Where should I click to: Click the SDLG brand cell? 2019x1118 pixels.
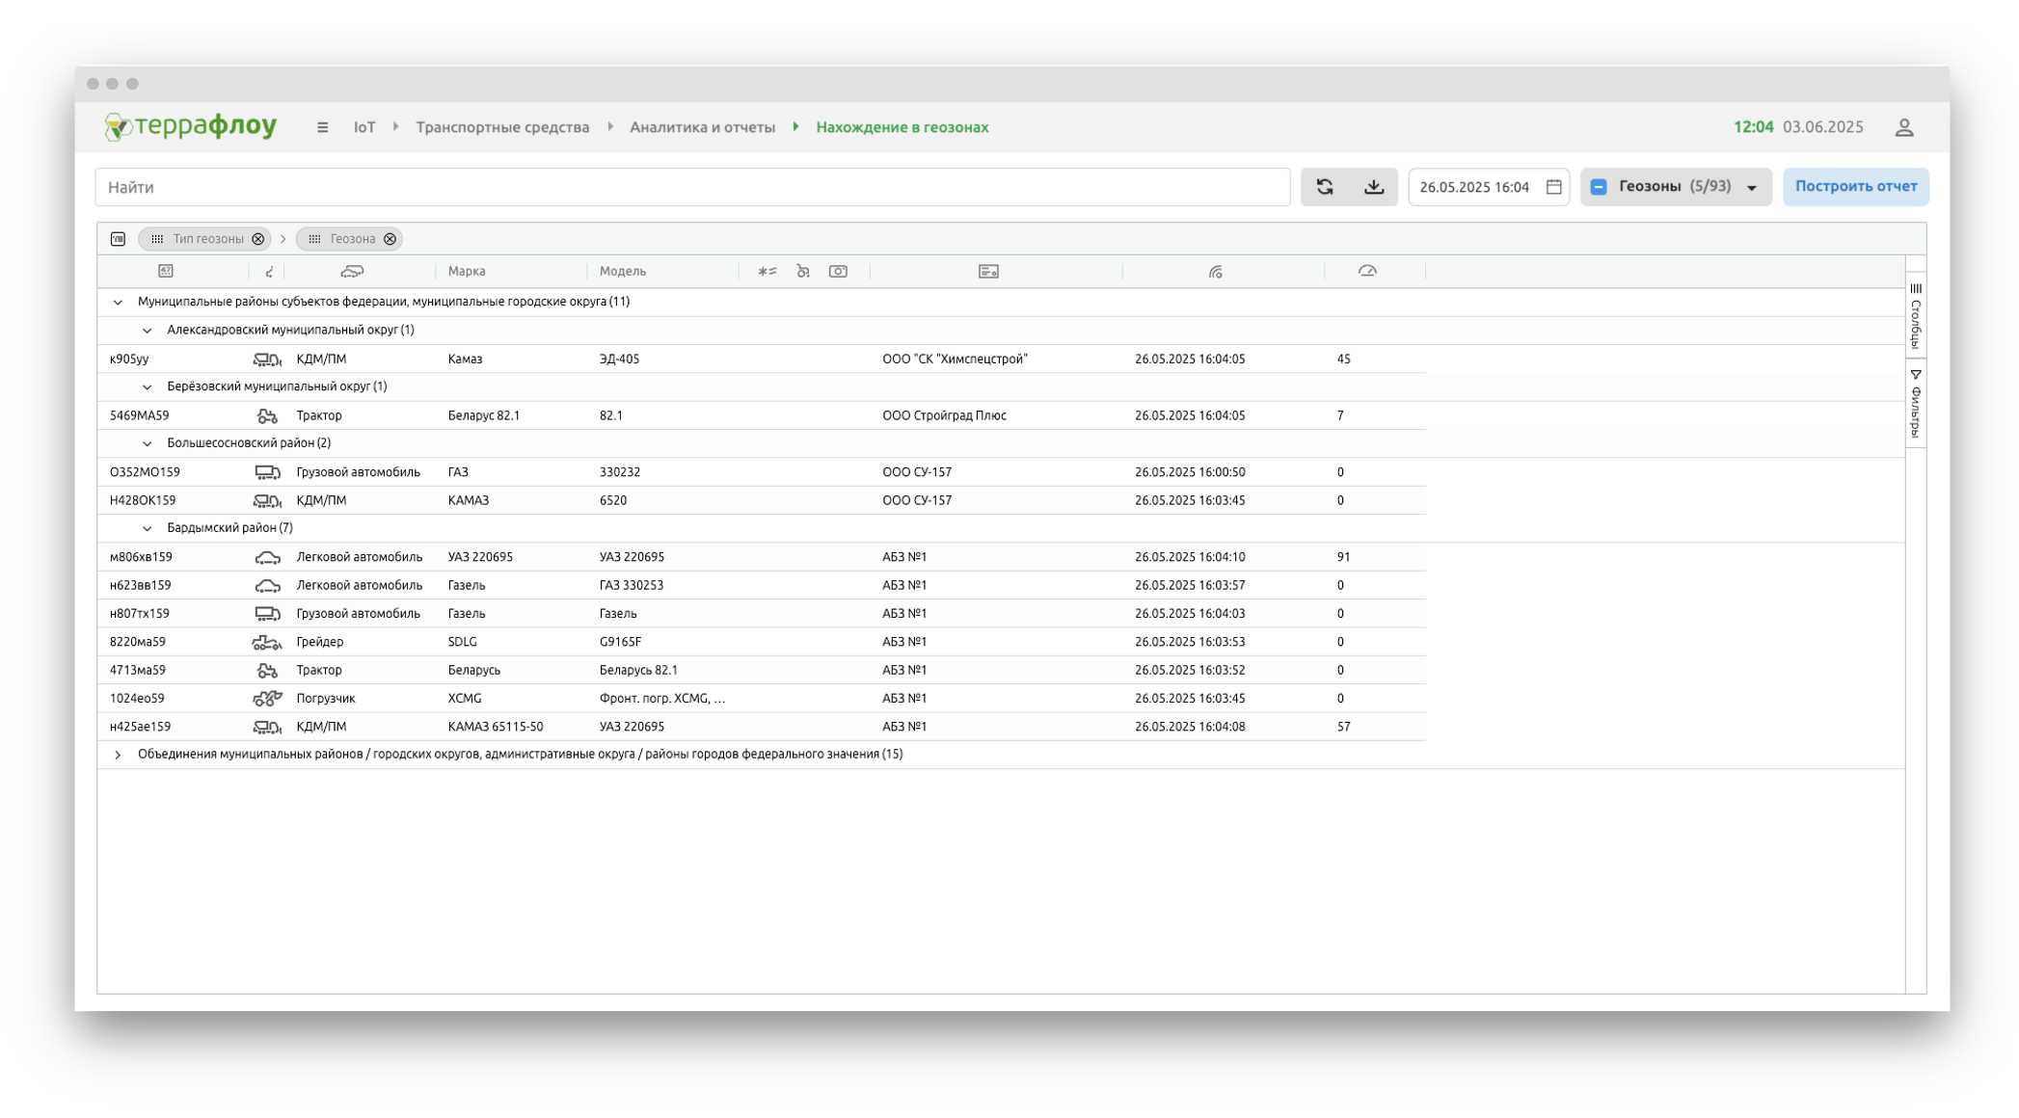463,642
